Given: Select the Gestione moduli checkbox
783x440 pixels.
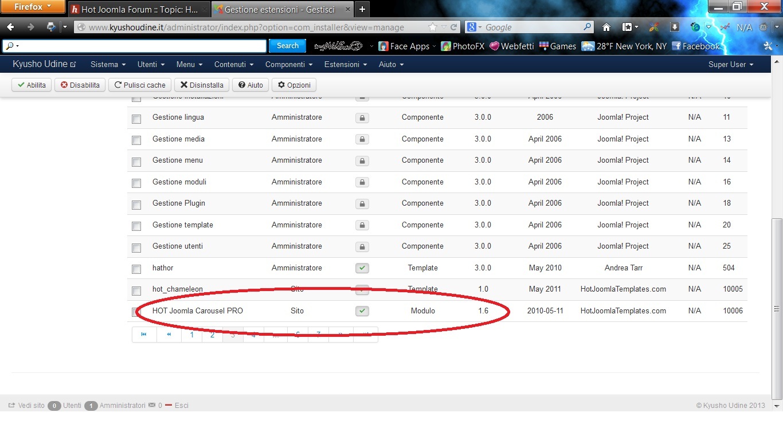Looking at the screenshot, I should (136, 183).
